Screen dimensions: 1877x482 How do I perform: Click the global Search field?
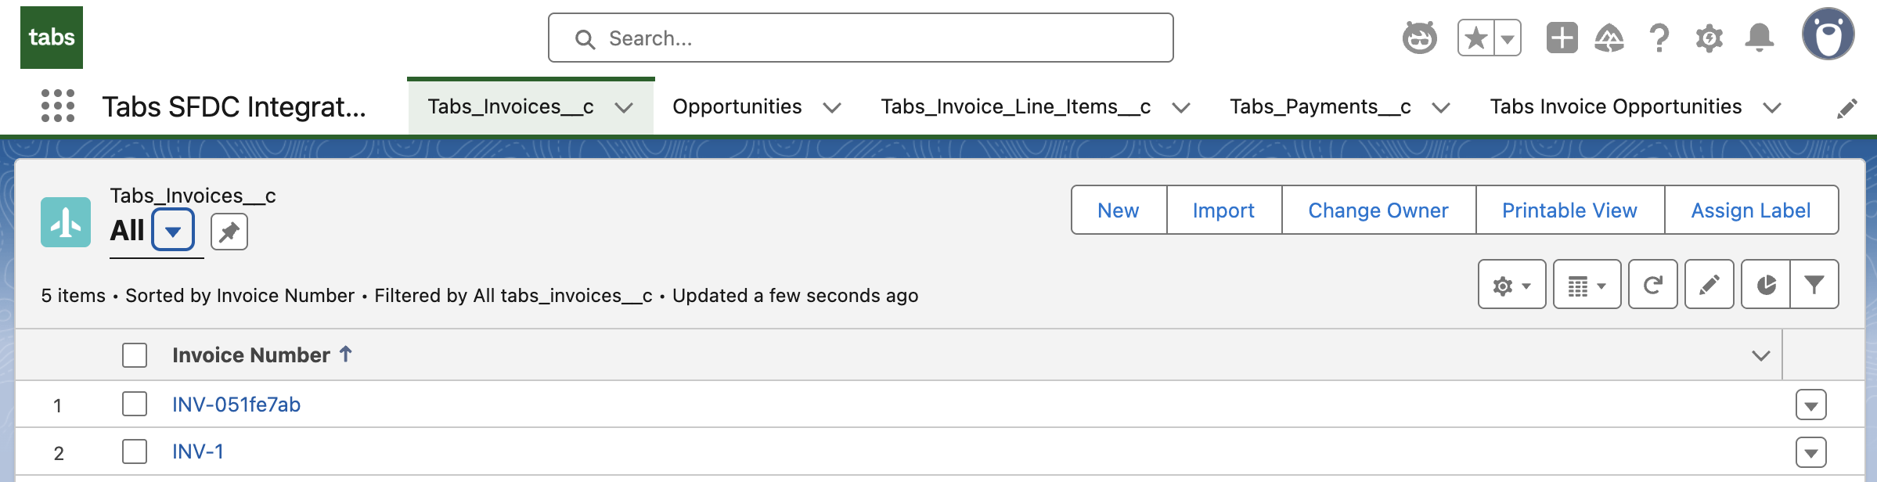click(x=861, y=38)
